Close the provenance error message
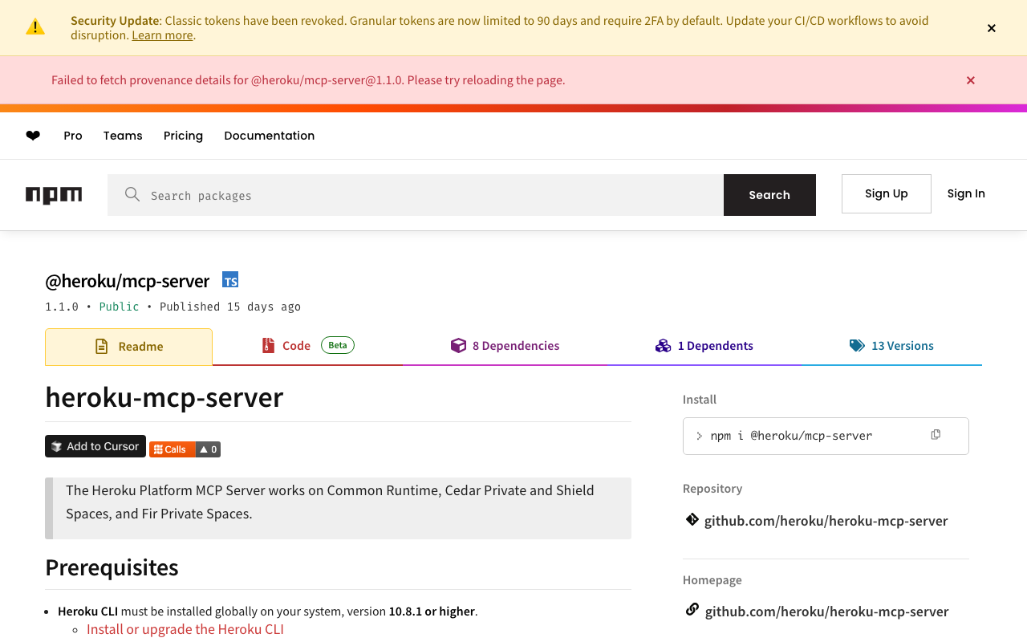Viewport: 1027px width, 642px height. pyautogui.click(x=971, y=80)
